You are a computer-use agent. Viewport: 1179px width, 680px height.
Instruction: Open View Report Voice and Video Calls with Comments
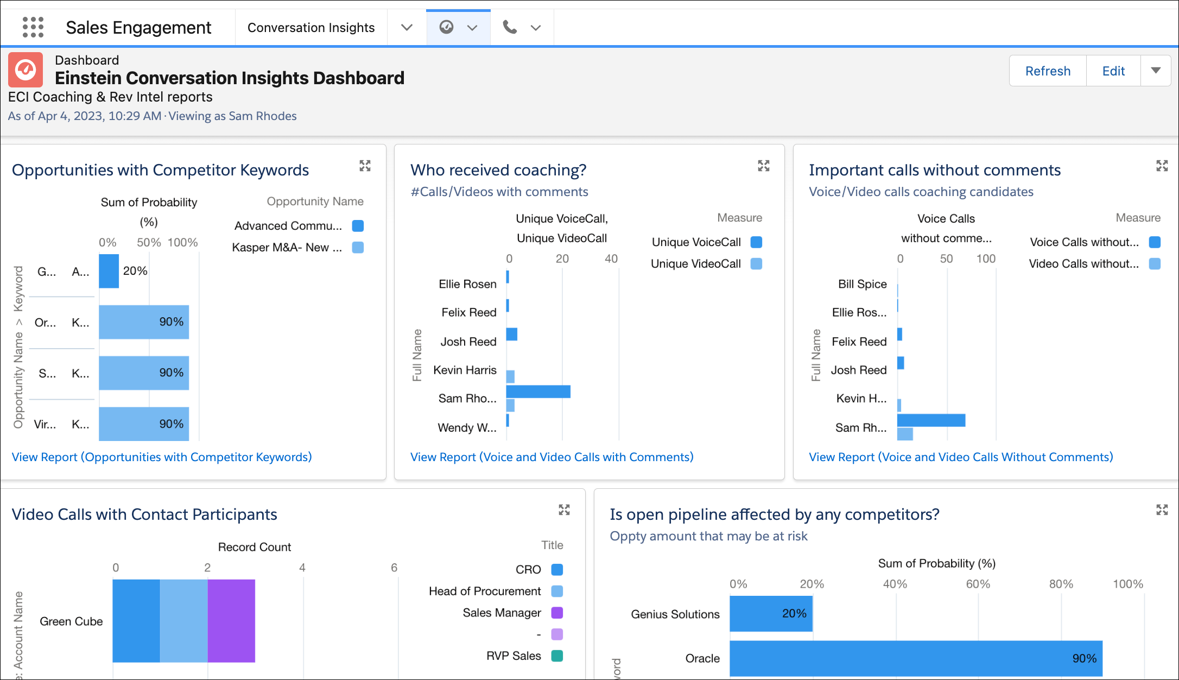point(552,457)
